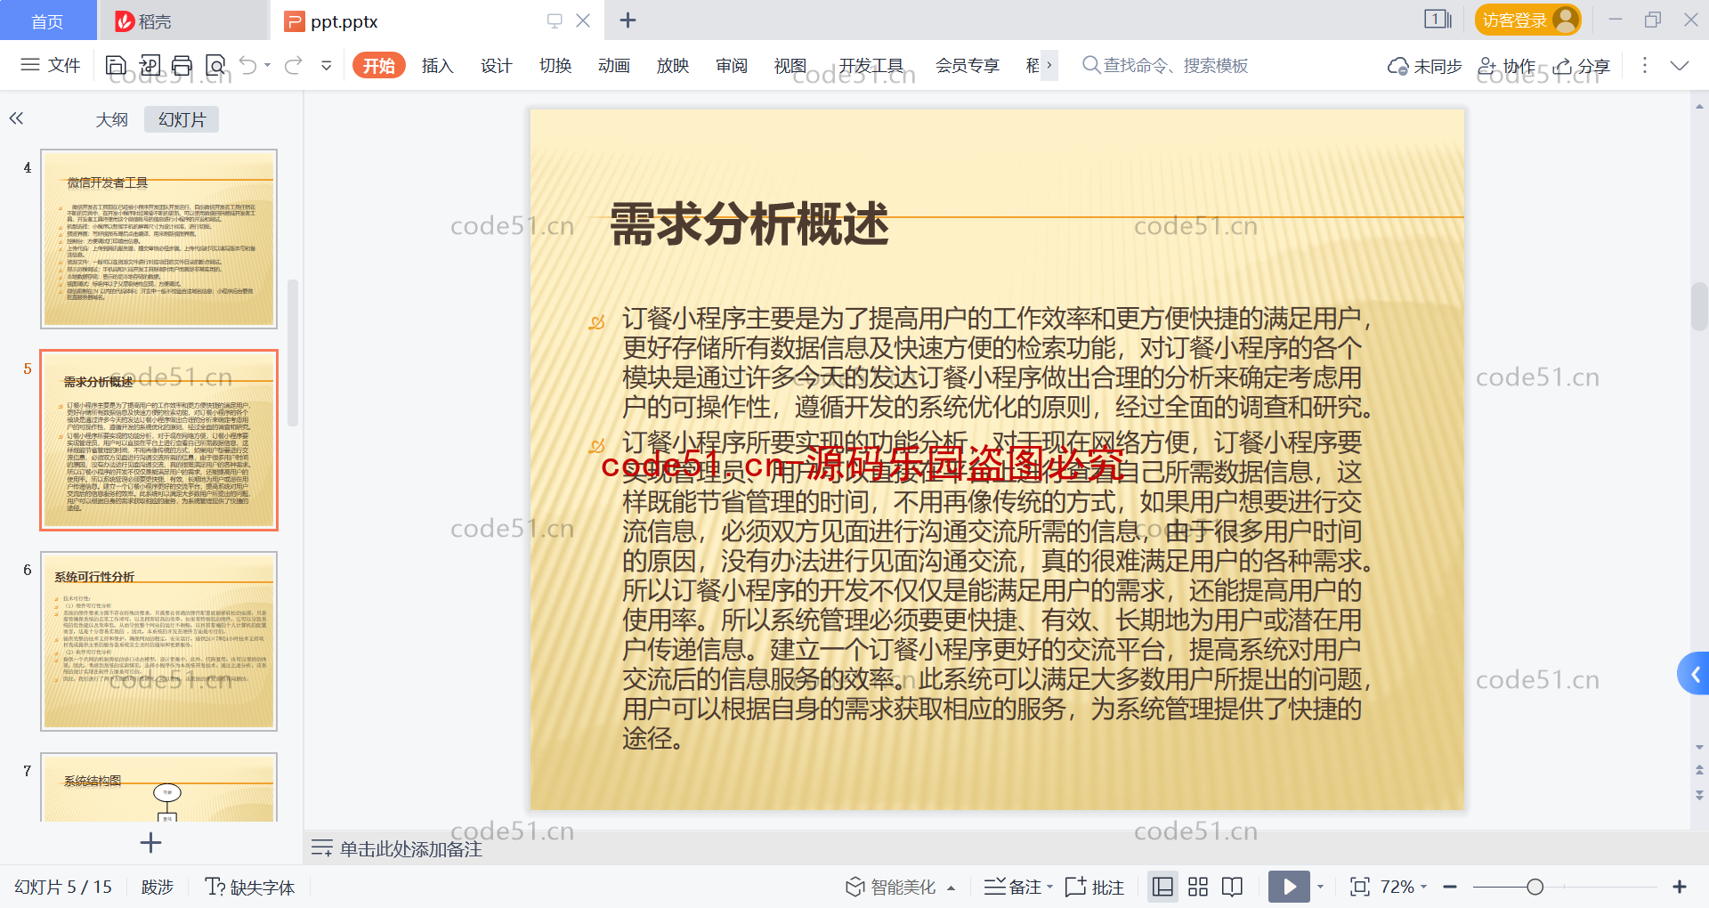Image resolution: width=1709 pixels, height=908 pixels.
Task: Undo the last action
Action: tap(247, 65)
